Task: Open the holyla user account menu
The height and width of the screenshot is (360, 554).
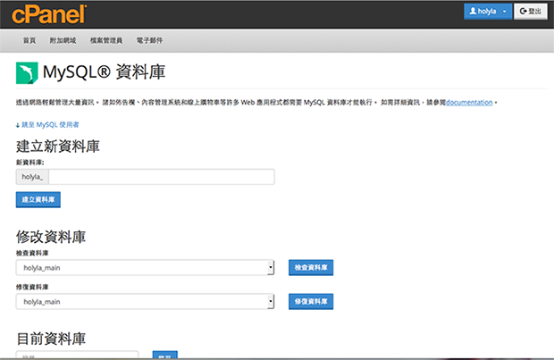Action: pyautogui.click(x=488, y=12)
